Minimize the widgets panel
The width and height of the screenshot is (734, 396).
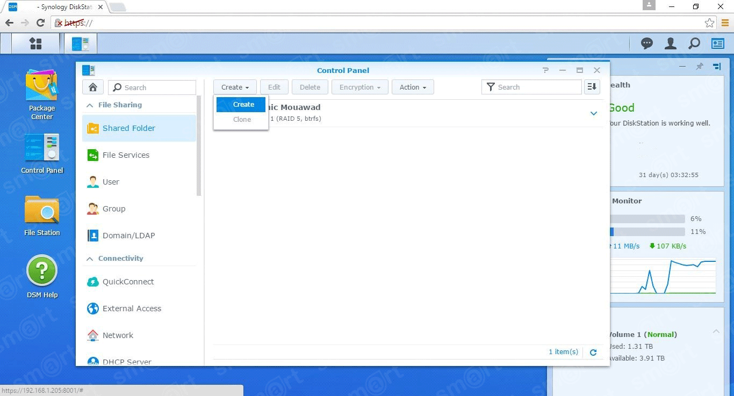pyautogui.click(x=682, y=67)
